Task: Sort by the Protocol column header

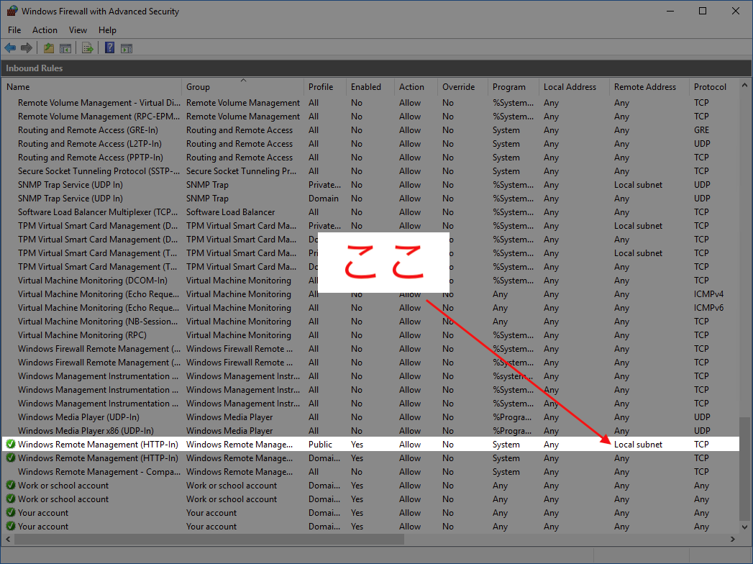Action: (713, 87)
